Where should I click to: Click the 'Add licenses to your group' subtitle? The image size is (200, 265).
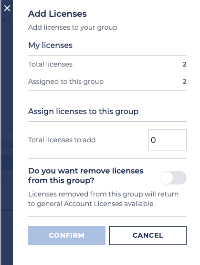[x=73, y=27]
